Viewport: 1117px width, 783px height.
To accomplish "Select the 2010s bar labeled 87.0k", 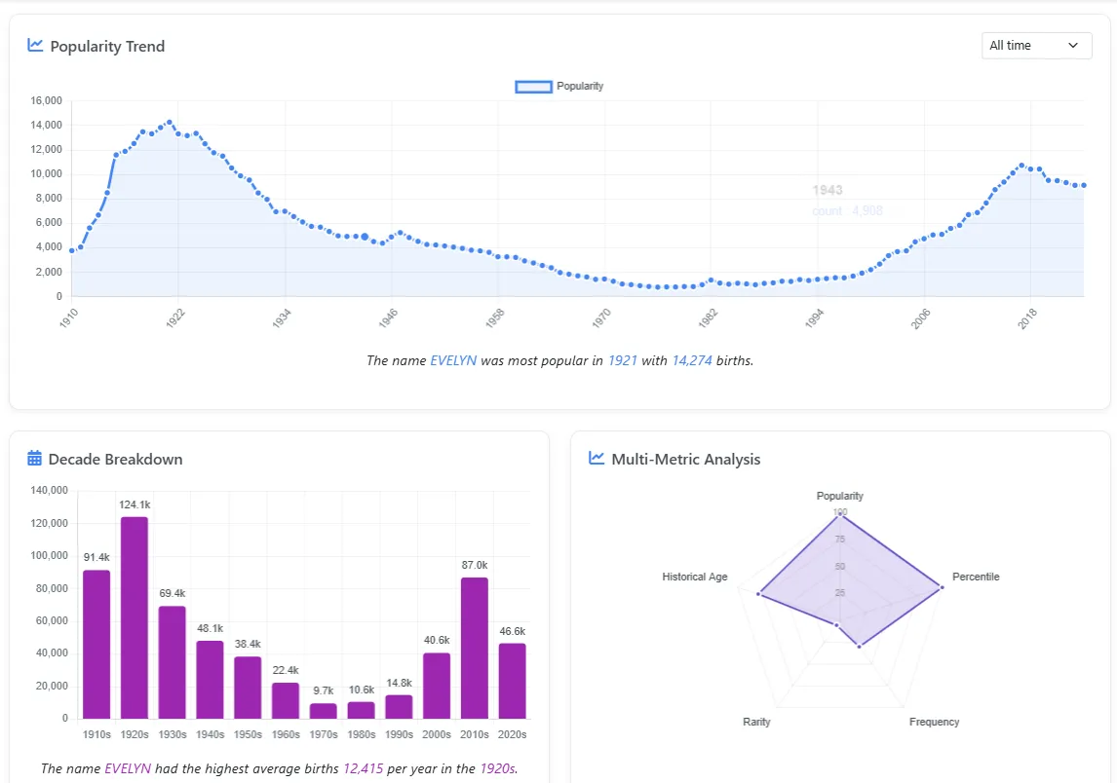I will tap(474, 647).
